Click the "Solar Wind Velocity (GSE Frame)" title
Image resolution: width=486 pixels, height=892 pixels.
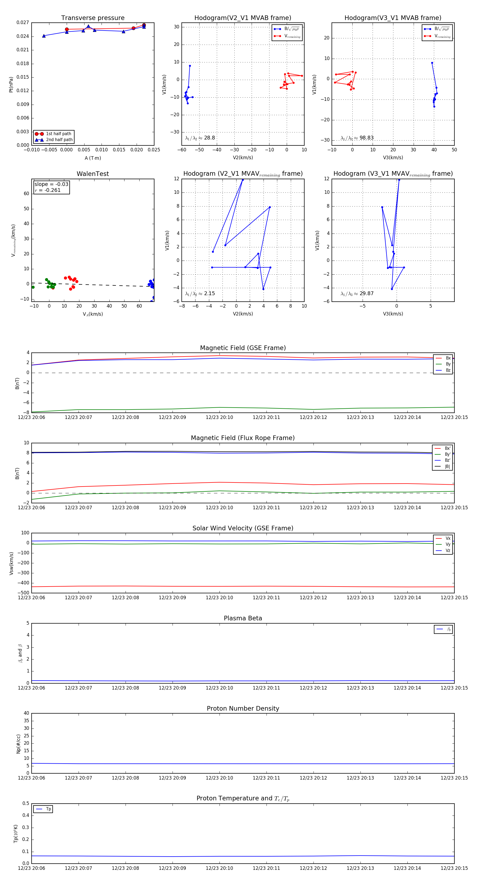[243, 528]
